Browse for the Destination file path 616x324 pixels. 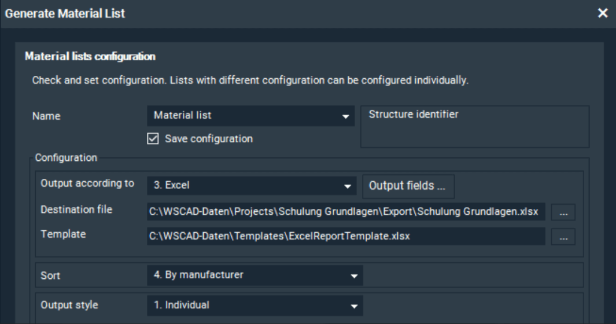pos(563,213)
